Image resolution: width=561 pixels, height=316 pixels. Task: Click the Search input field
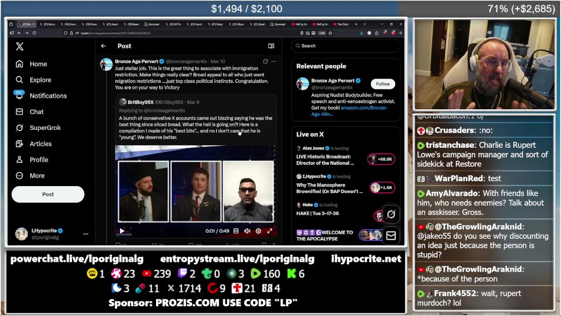(x=346, y=46)
